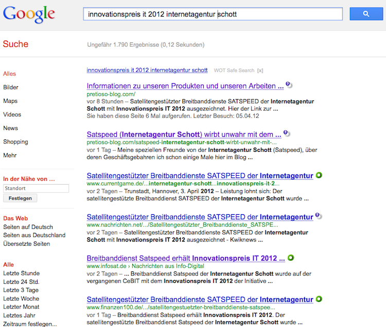Image resolution: width=386 pixels, height=327 pixels.
Task: Focus the search query input field
Action: pyautogui.click(x=213, y=14)
